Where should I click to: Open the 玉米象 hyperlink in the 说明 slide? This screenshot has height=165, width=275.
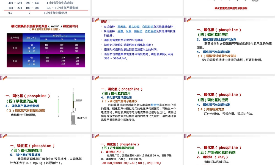pyautogui.click(x=122, y=27)
